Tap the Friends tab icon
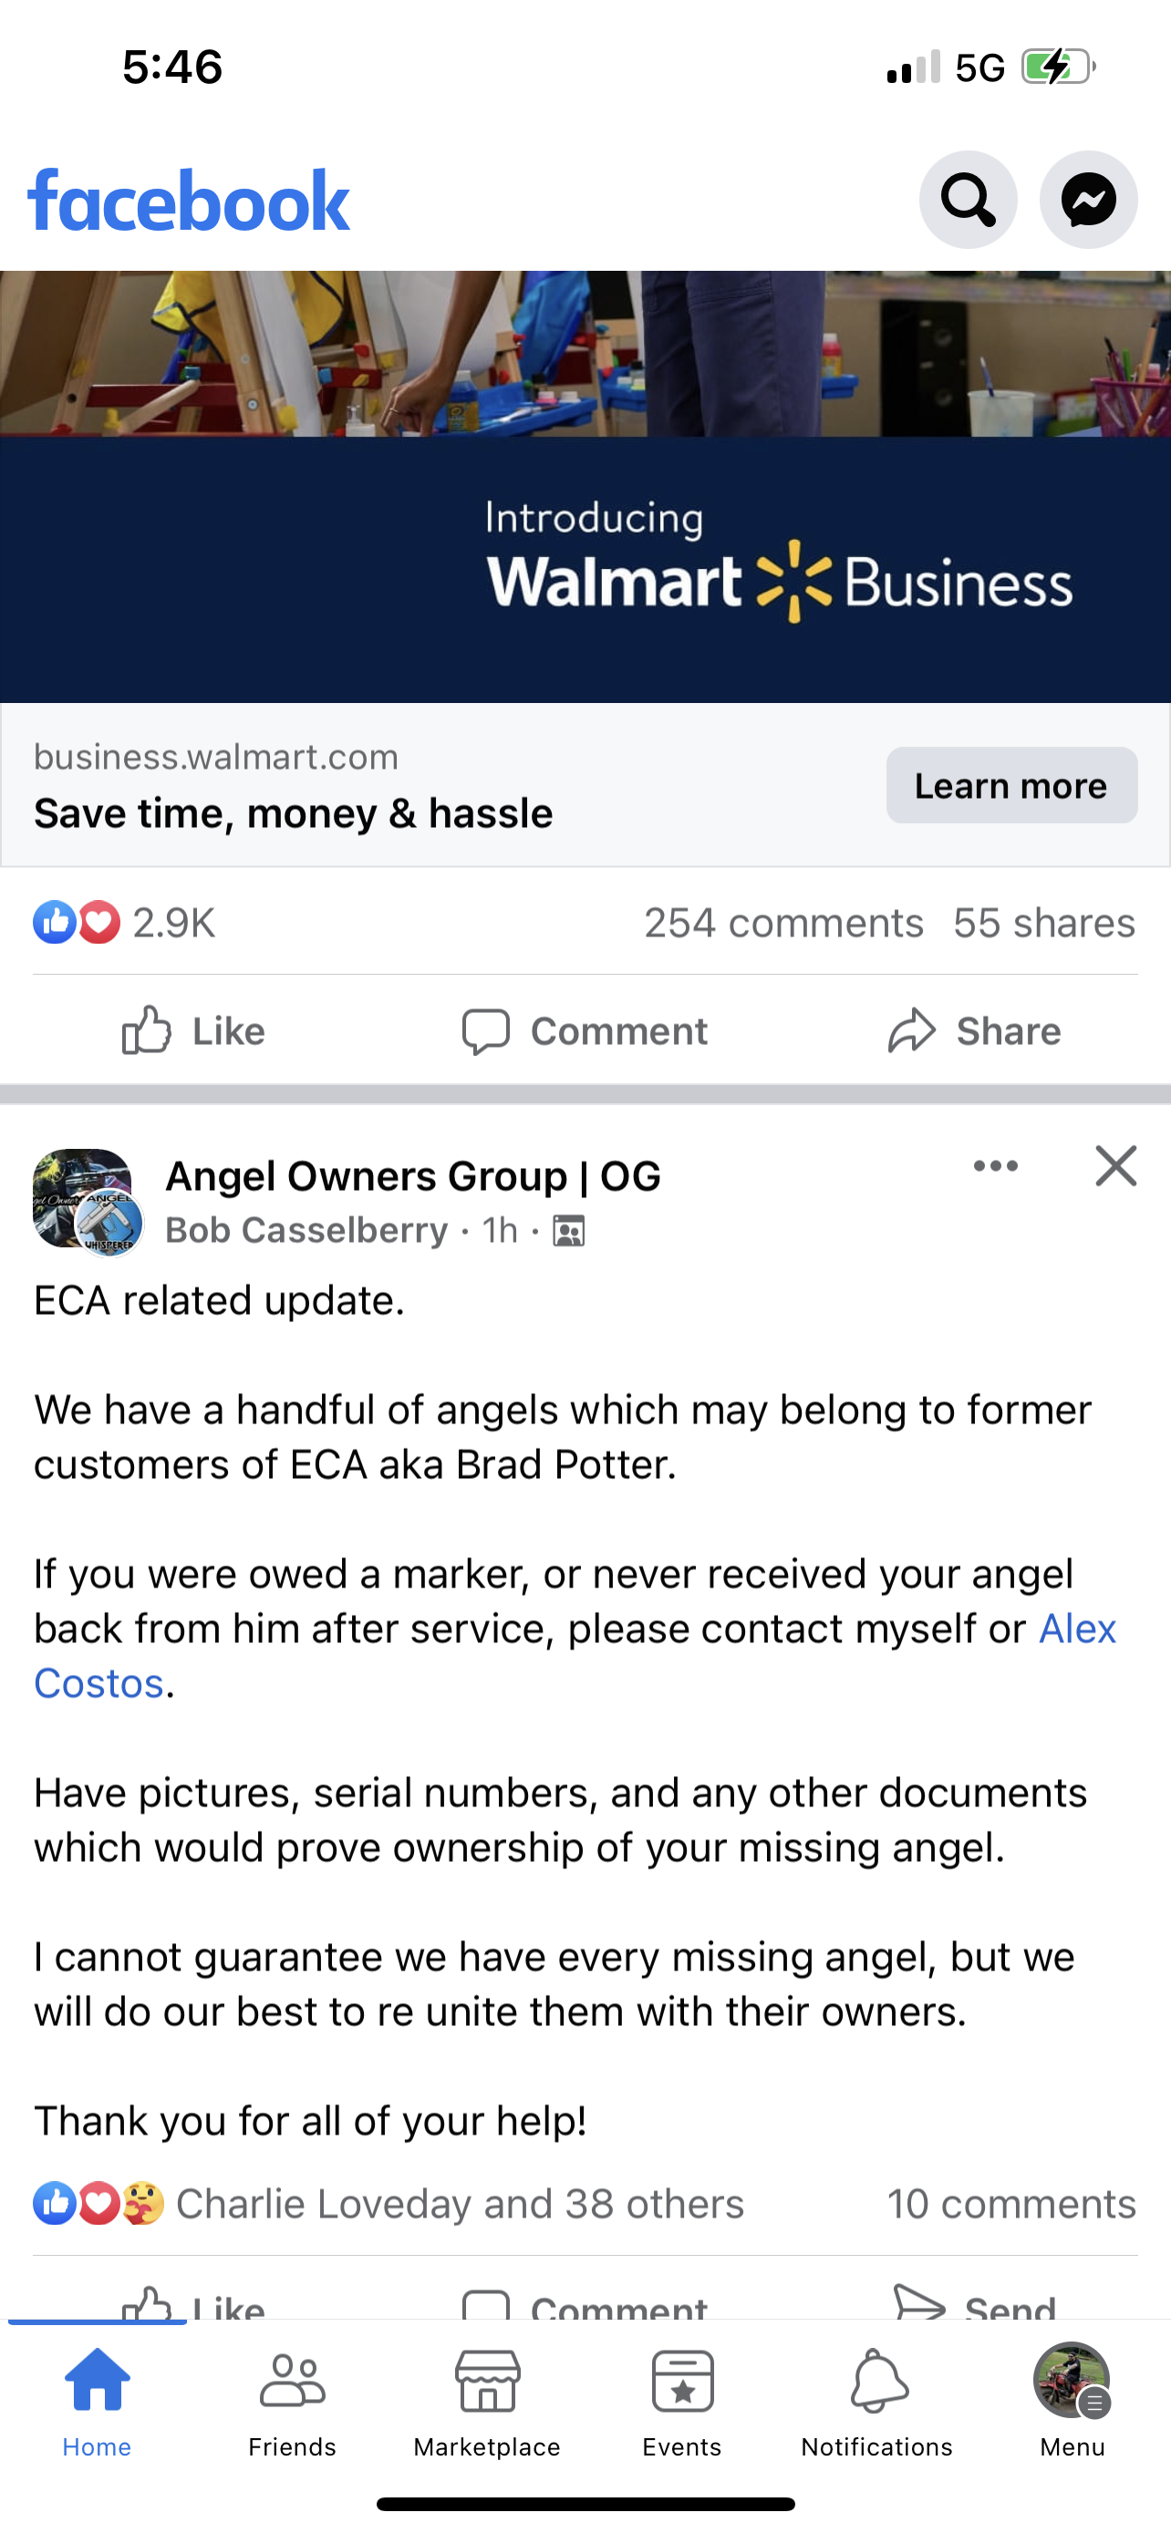Image resolution: width=1171 pixels, height=2533 pixels. tap(292, 2383)
